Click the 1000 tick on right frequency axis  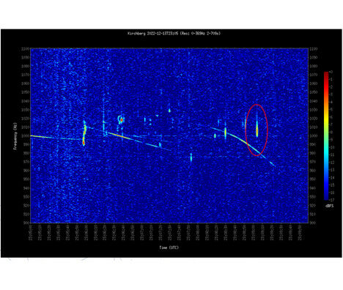pos(314,135)
